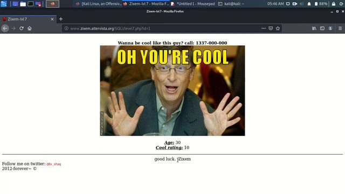This screenshot has width=345, height=194.
Task: Click the site information icon in address bar
Action: tap(66, 29)
